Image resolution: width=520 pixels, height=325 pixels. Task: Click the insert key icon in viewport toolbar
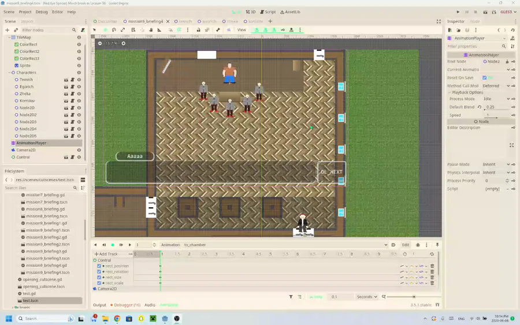point(283,30)
